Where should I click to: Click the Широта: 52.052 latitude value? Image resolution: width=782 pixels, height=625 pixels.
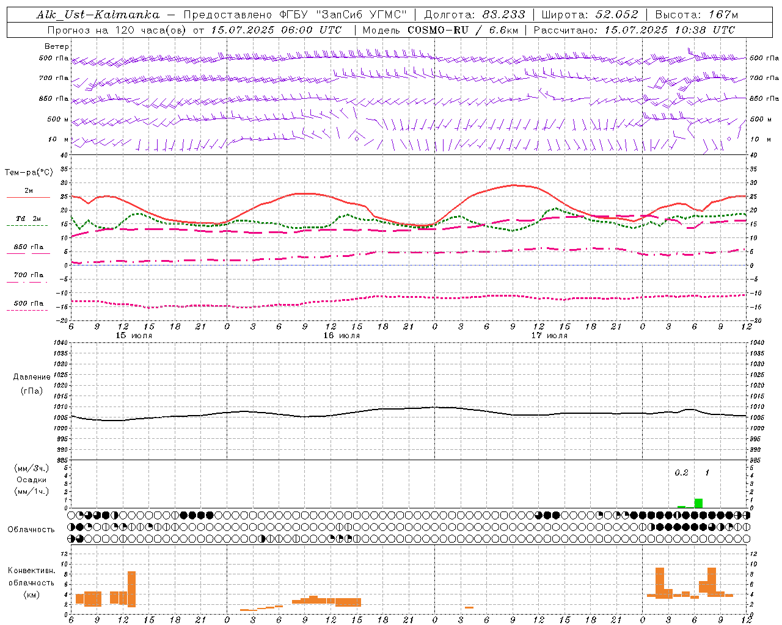click(x=590, y=15)
